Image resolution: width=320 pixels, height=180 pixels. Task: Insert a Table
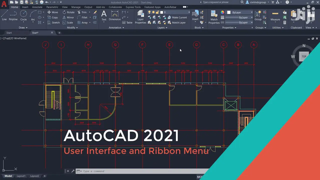(127, 22)
